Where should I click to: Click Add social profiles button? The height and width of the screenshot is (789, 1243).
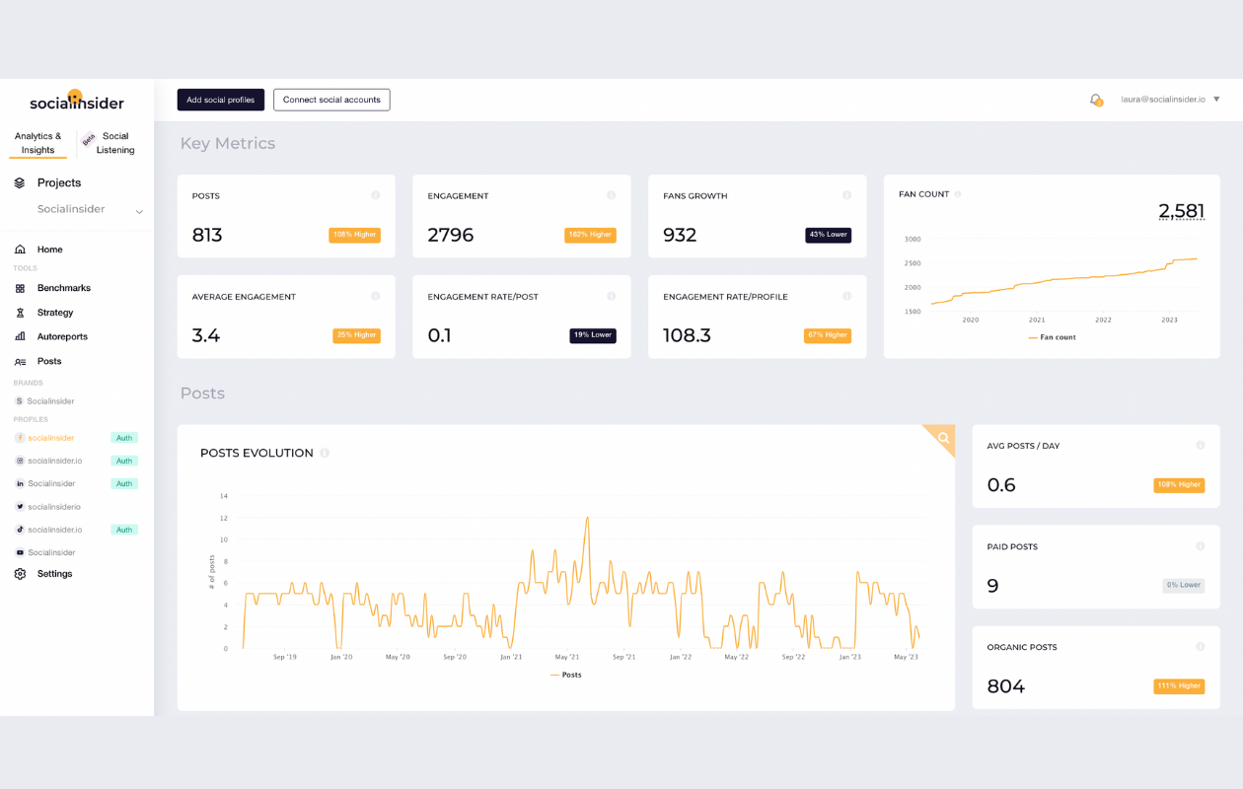[x=221, y=100]
